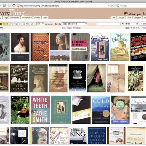Go to page 22 link

[143, 28]
